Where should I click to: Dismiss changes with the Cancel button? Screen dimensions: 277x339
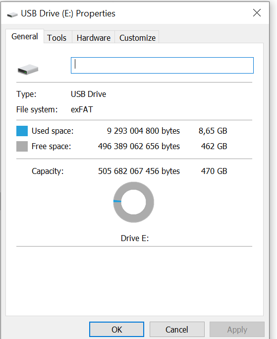(x=177, y=330)
